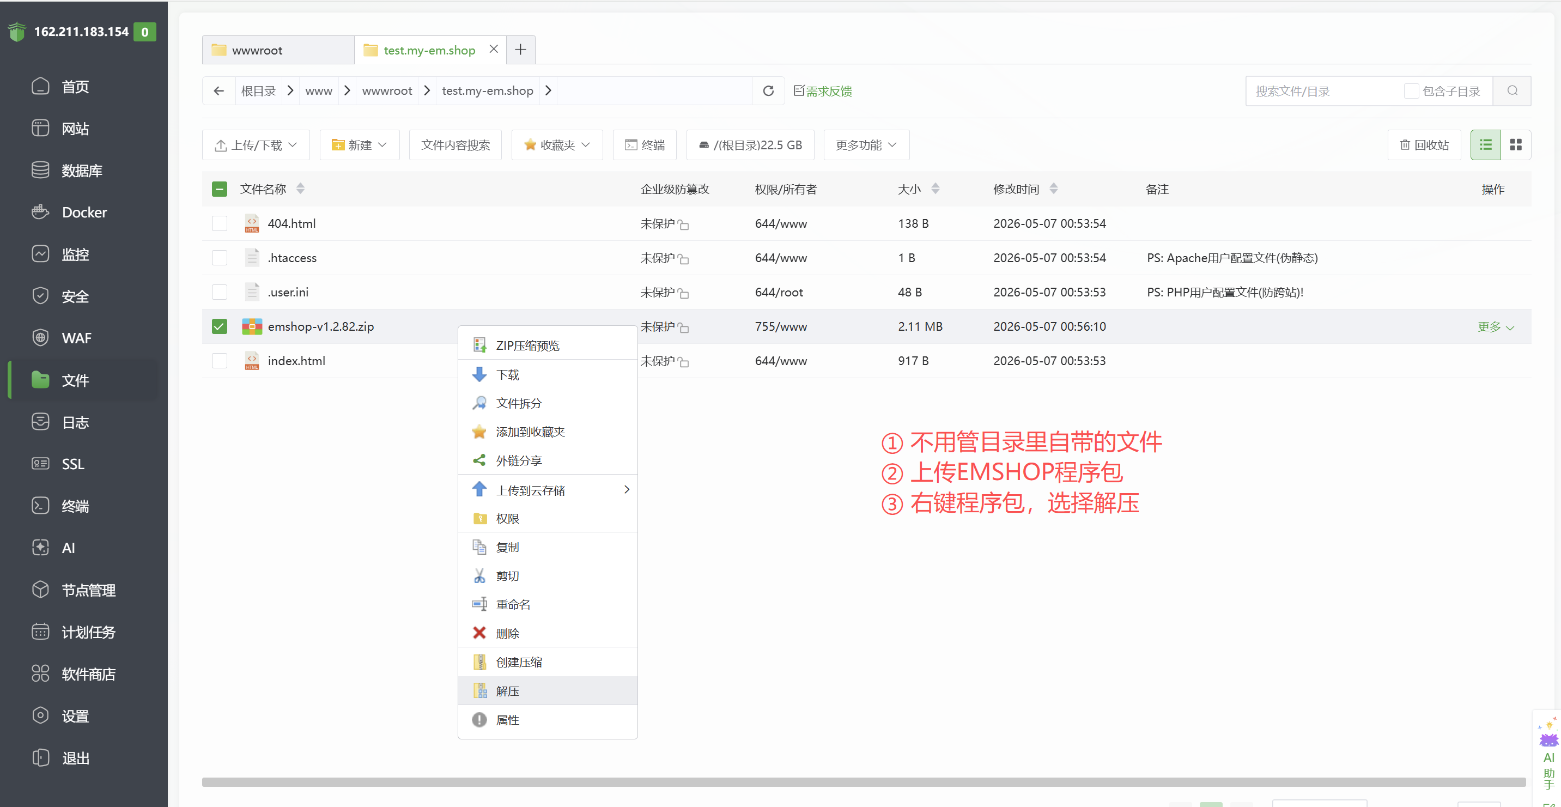Click the horizontal scrollbar below the file list
The width and height of the screenshot is (1561, 807).
864,782
